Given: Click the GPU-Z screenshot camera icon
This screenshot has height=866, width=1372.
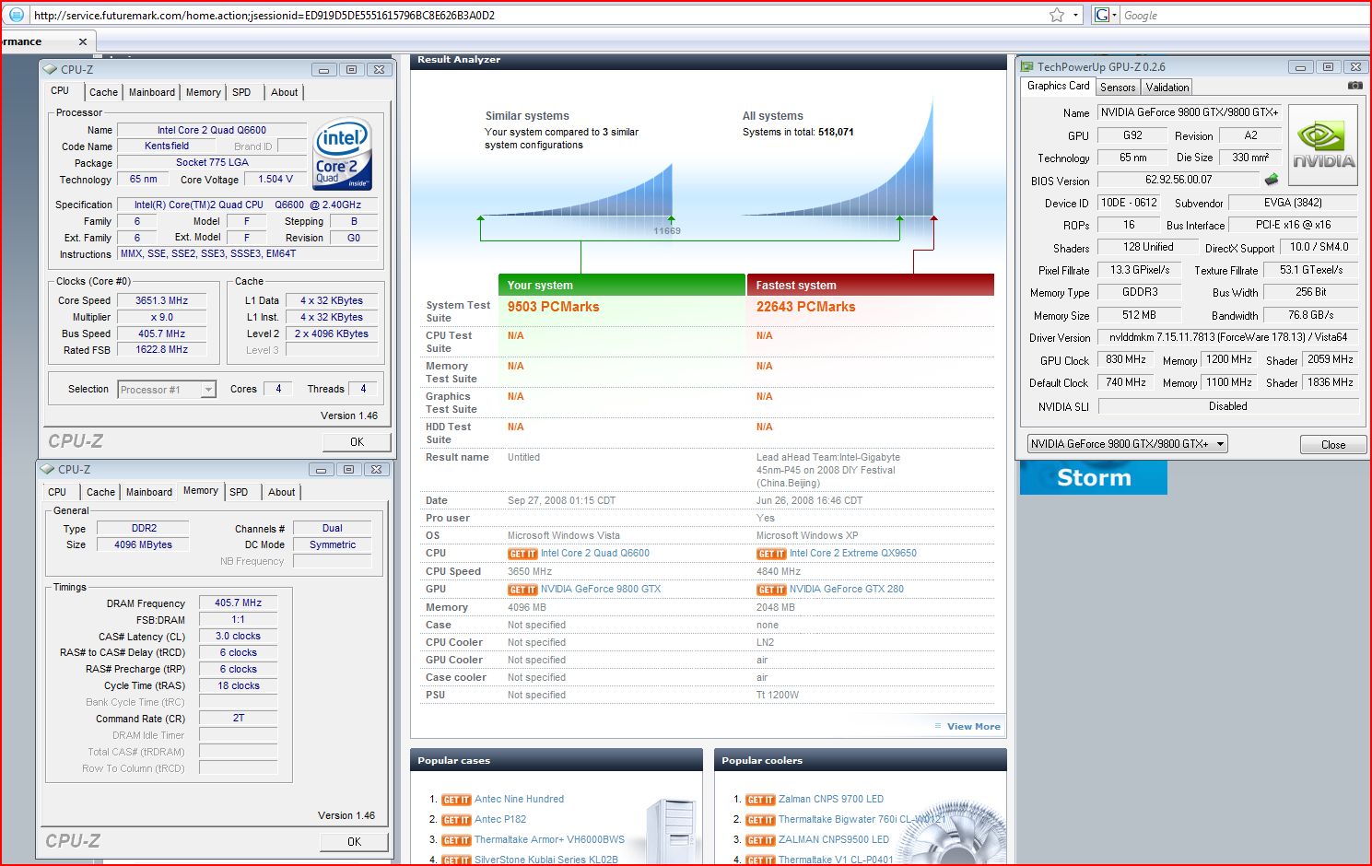Looking at the screenshot, I should 1354,86.
